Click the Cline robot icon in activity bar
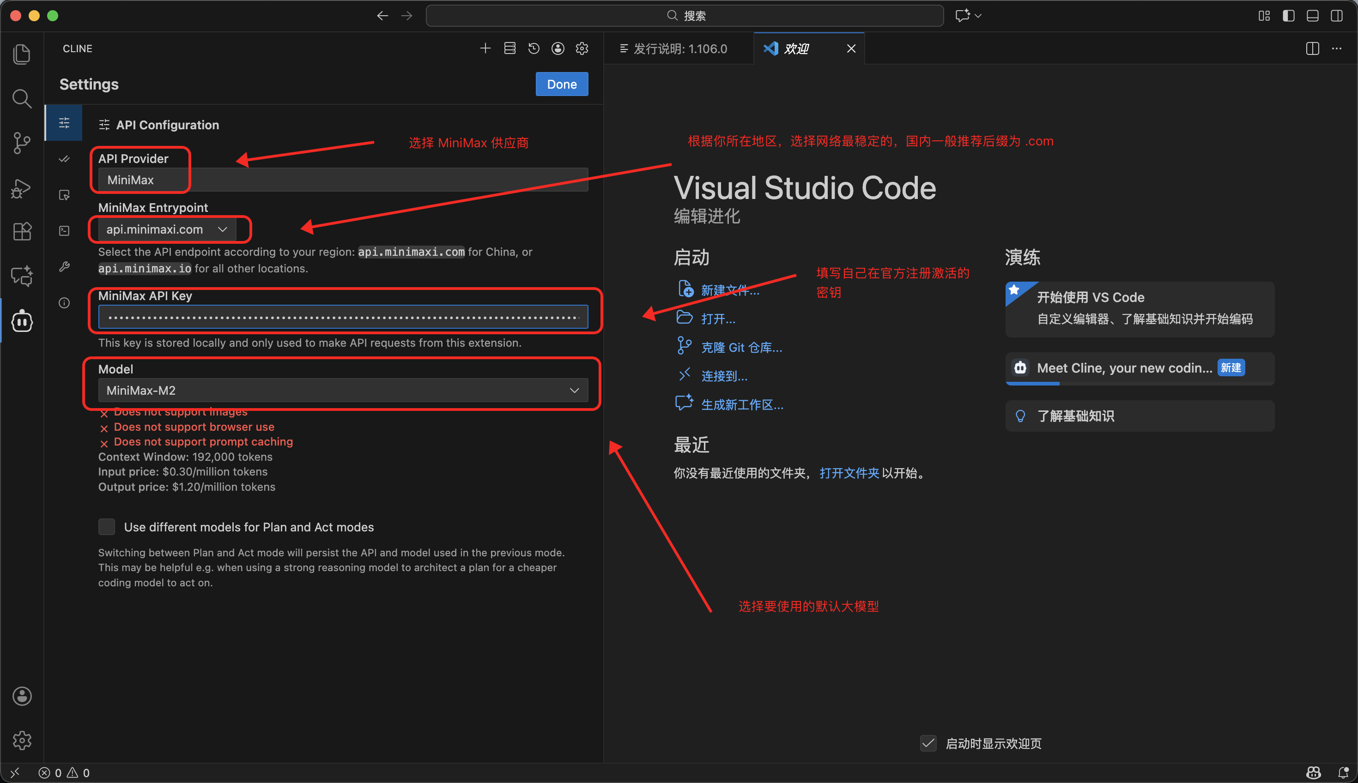The height and width of the screenshot is (783, 1358). point(22,321)
